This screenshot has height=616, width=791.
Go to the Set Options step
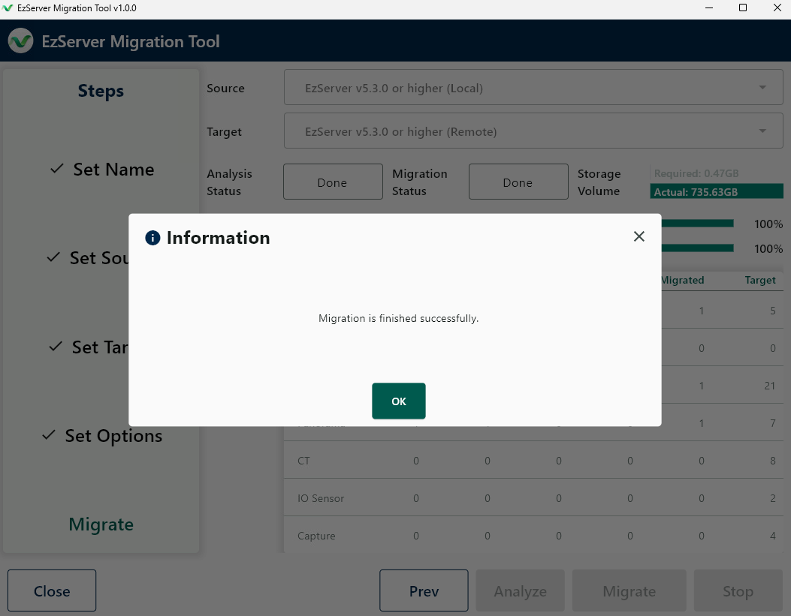point(102,436)
